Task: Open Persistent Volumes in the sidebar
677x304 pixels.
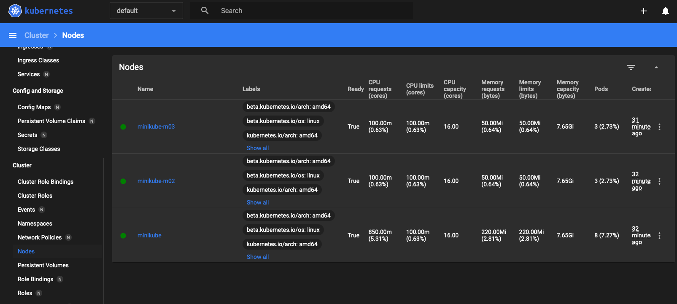Action: point(43,265)
